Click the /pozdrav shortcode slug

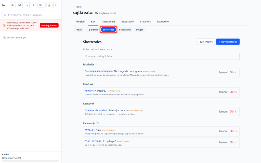click(x=90, y=91)
